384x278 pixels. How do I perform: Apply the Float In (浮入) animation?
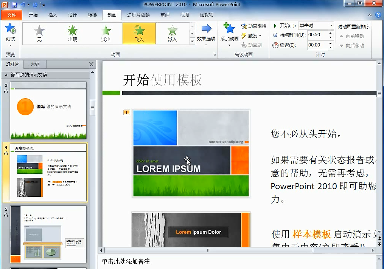(x=173, y=34)
